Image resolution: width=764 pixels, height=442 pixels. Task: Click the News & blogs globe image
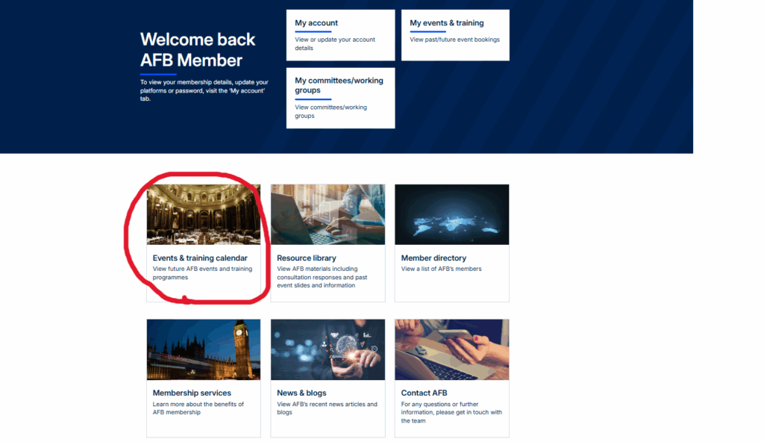tap(328, 350)
